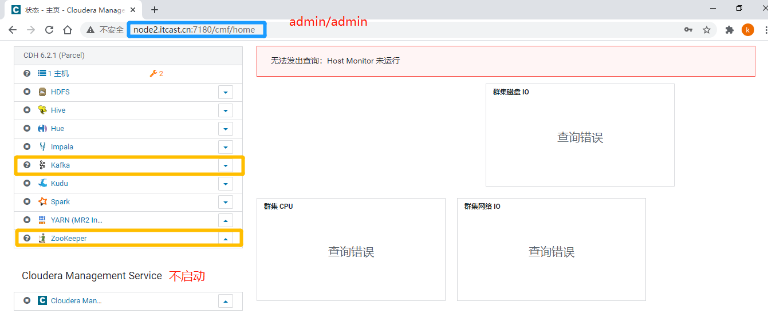This screenshot has height=321, width=768.
Task: Open the YARN actions dropdown
Action: pos(226,220)
